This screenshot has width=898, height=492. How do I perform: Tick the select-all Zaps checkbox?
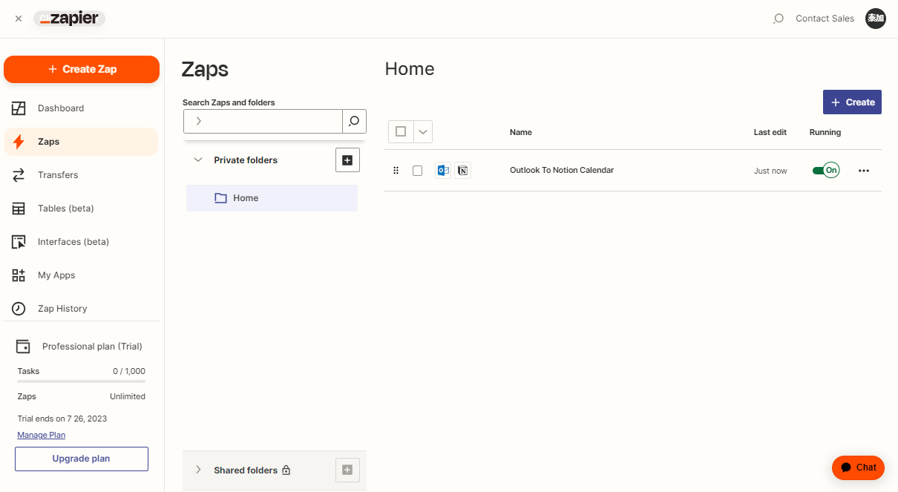(x=401, y=131)
